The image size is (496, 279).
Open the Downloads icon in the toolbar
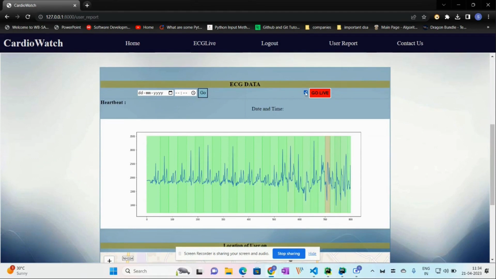458,17
